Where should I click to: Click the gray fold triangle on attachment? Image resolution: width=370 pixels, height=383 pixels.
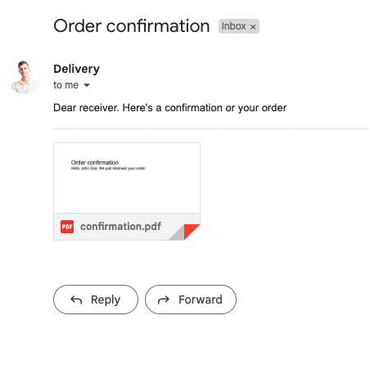coord(178,235)
